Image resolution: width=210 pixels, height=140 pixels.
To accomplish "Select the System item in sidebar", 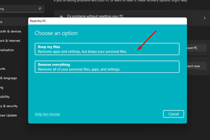I will [13, 22].
